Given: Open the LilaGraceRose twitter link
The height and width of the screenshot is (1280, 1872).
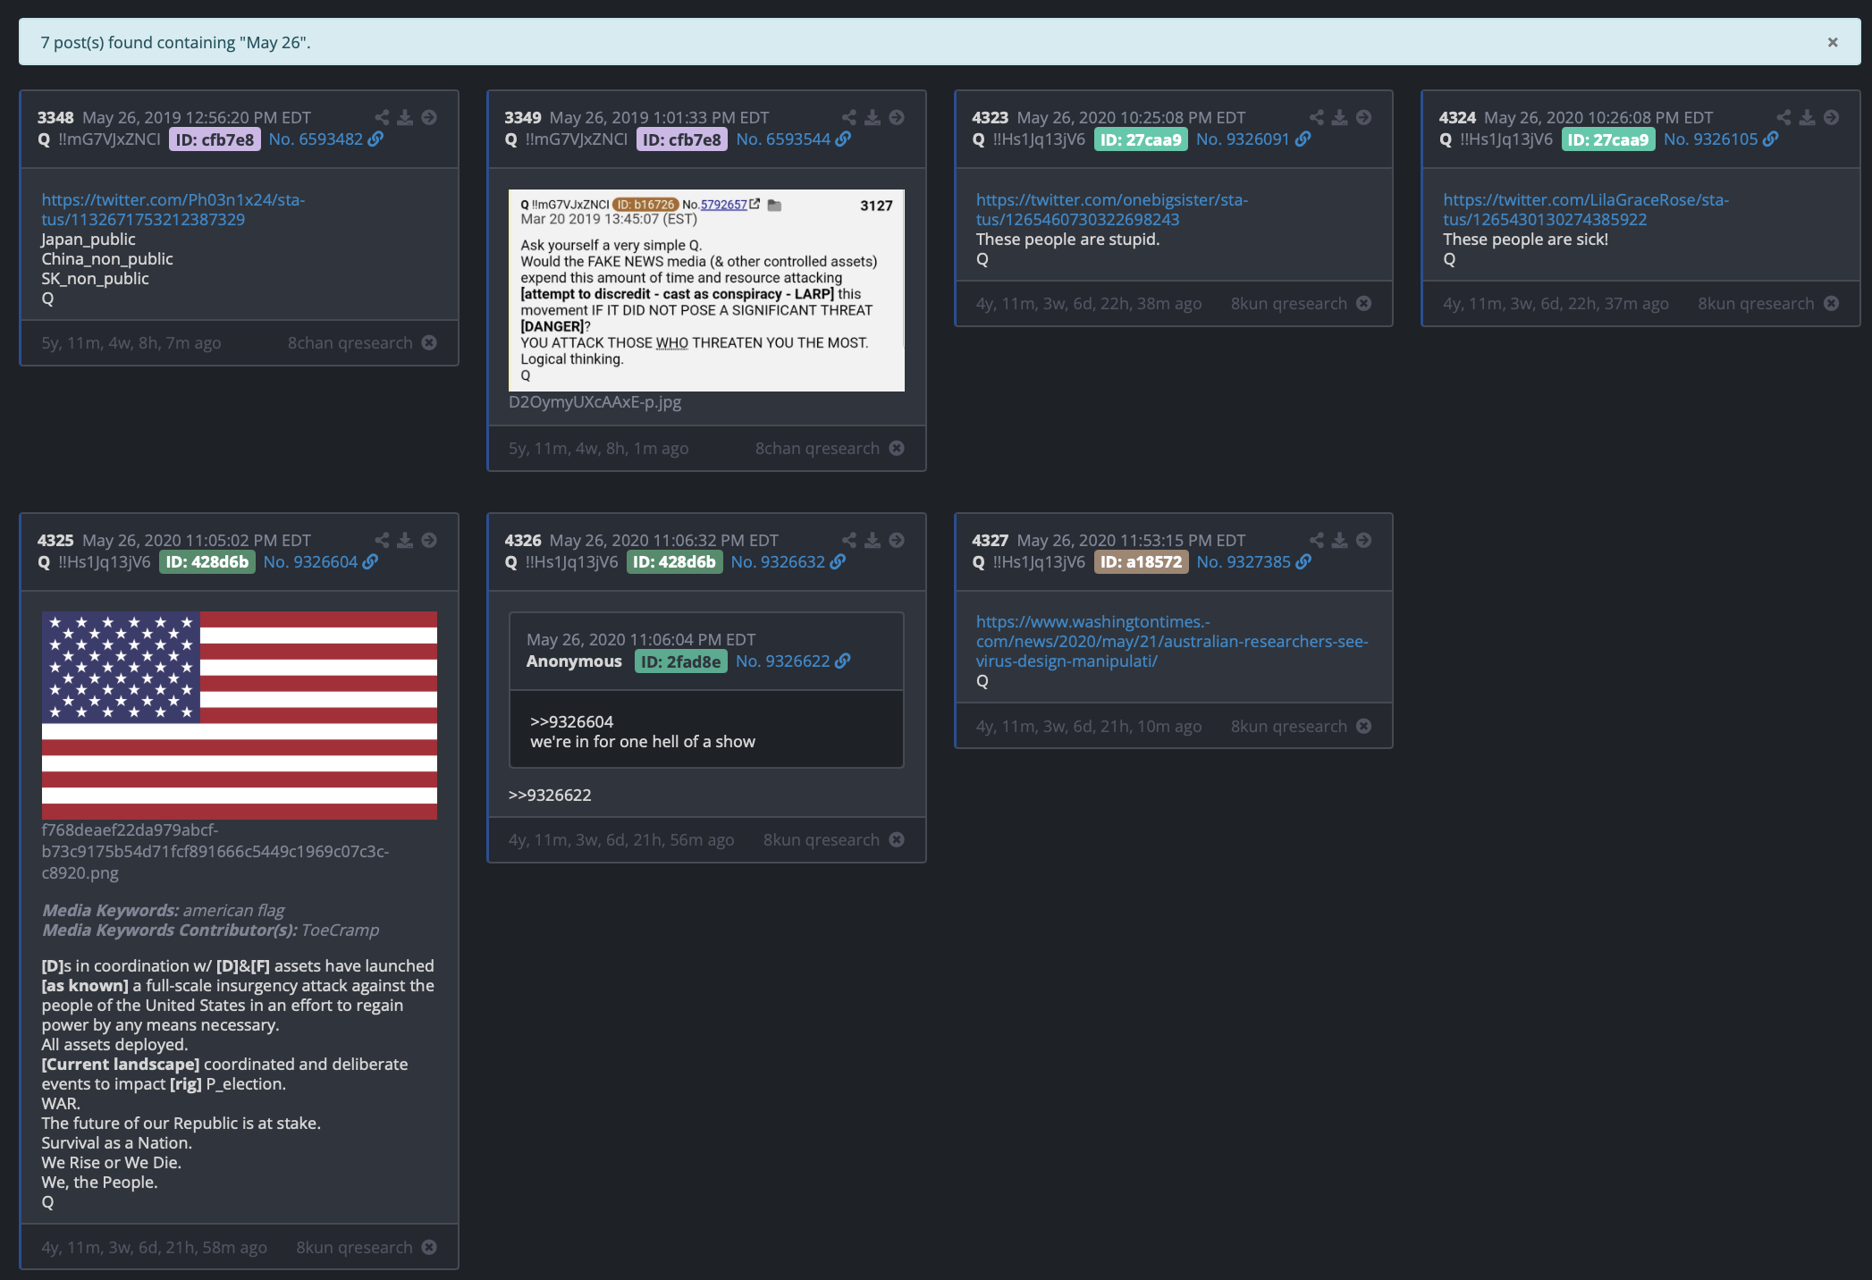Looking at the screenshot, I should coord(1585,210).
